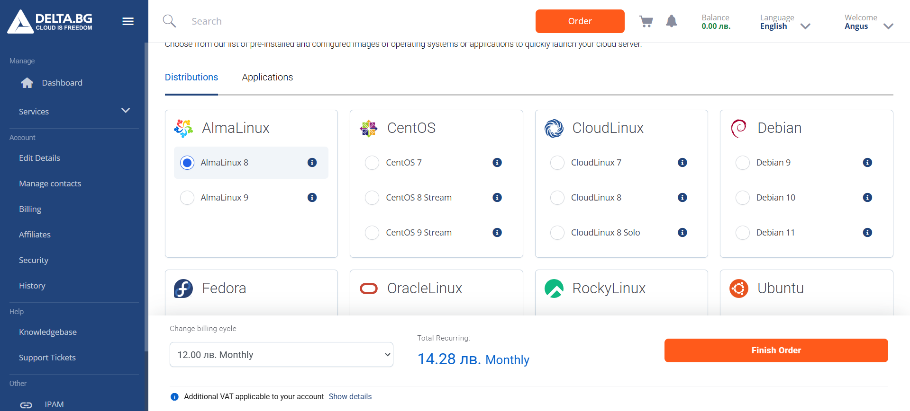Open the Billing section
910x411 pixels.
coord(30,209)
